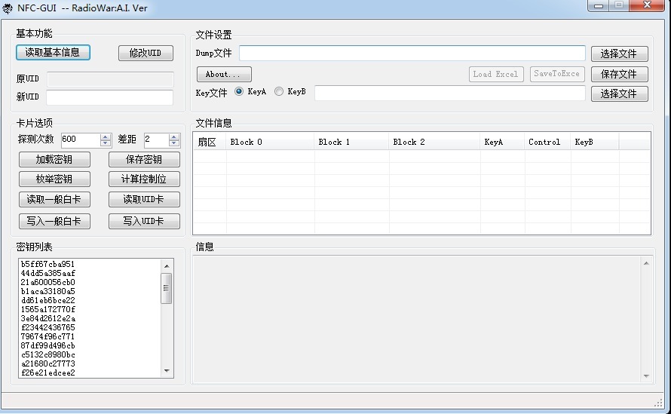Select key 21a600056cb0 in list

pyautogui.click(x=47, y=282)
